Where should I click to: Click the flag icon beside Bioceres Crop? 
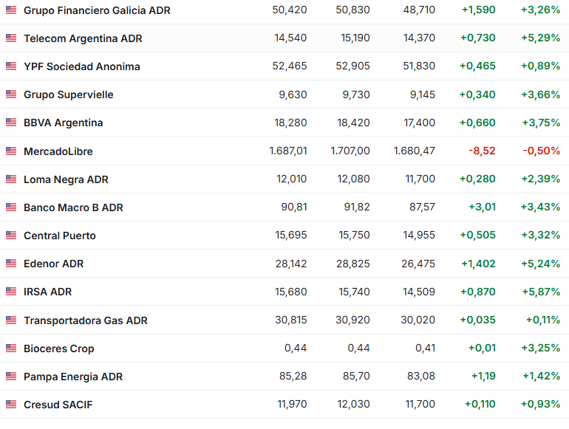(x=11, y=348)
